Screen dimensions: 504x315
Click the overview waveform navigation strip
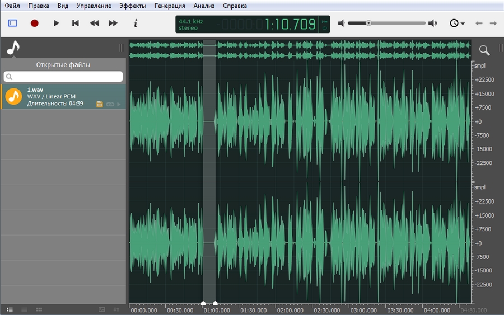(x=300, y=50)
